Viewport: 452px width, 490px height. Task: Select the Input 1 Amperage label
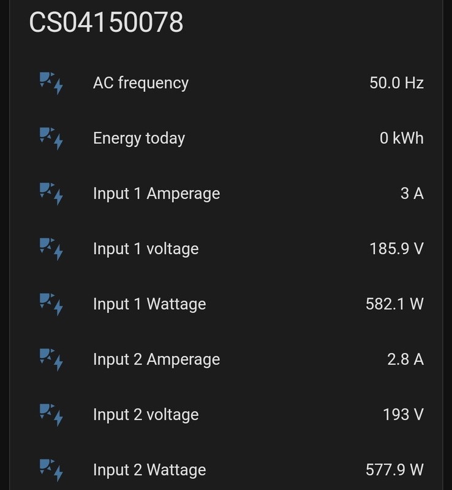coord(156,194)
